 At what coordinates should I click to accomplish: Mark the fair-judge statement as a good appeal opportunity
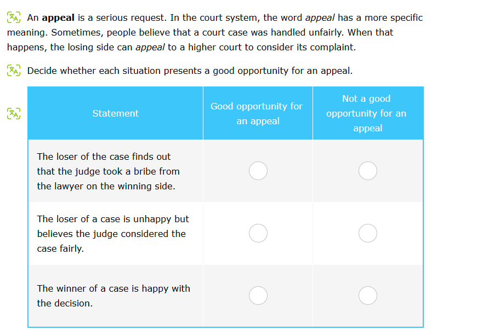tap(258, 233)
